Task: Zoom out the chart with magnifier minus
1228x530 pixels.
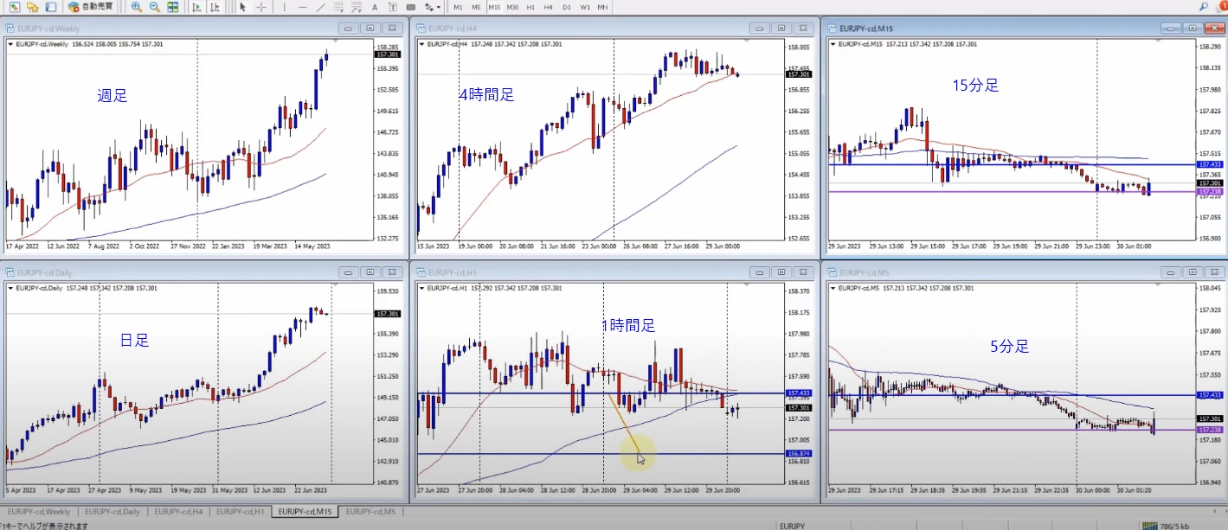Action: pyautogui.click(x=154, y=7)
